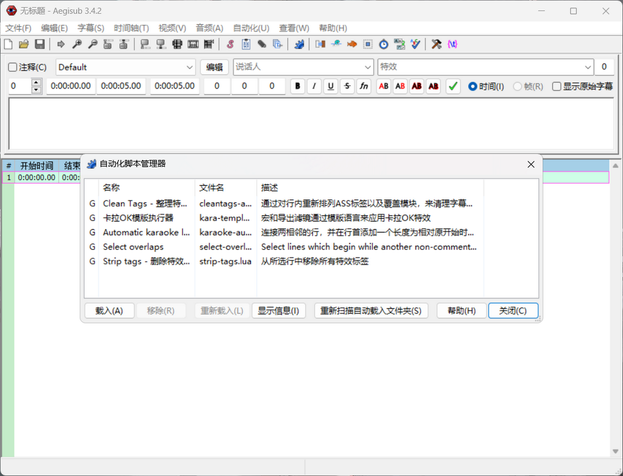The height and width of the screenshot is (476, 623).
Task: Expand the 特效 effect dropdown
Action: click(x=588, y=67)
